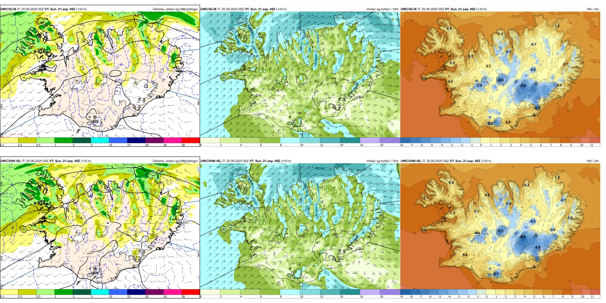Viewport: 606px width, 303px height.
Task: Click the 'Úrkoma, vindur og loftþrýstingur' title on IG-IS map
Action: [175, 9]
